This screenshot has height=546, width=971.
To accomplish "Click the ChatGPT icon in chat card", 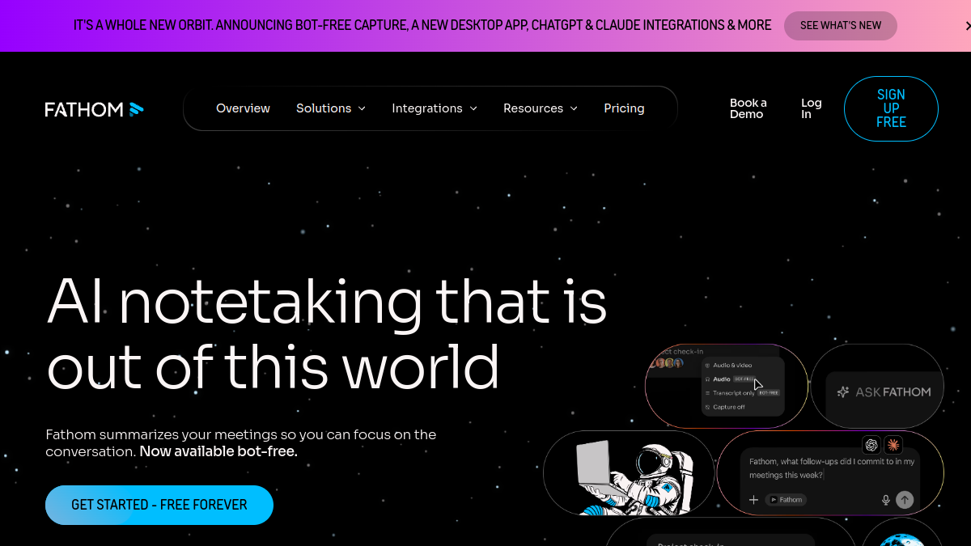I will (x=871, y=445).
